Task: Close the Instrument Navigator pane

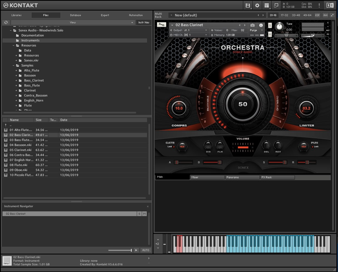Action: pos(148,206)
